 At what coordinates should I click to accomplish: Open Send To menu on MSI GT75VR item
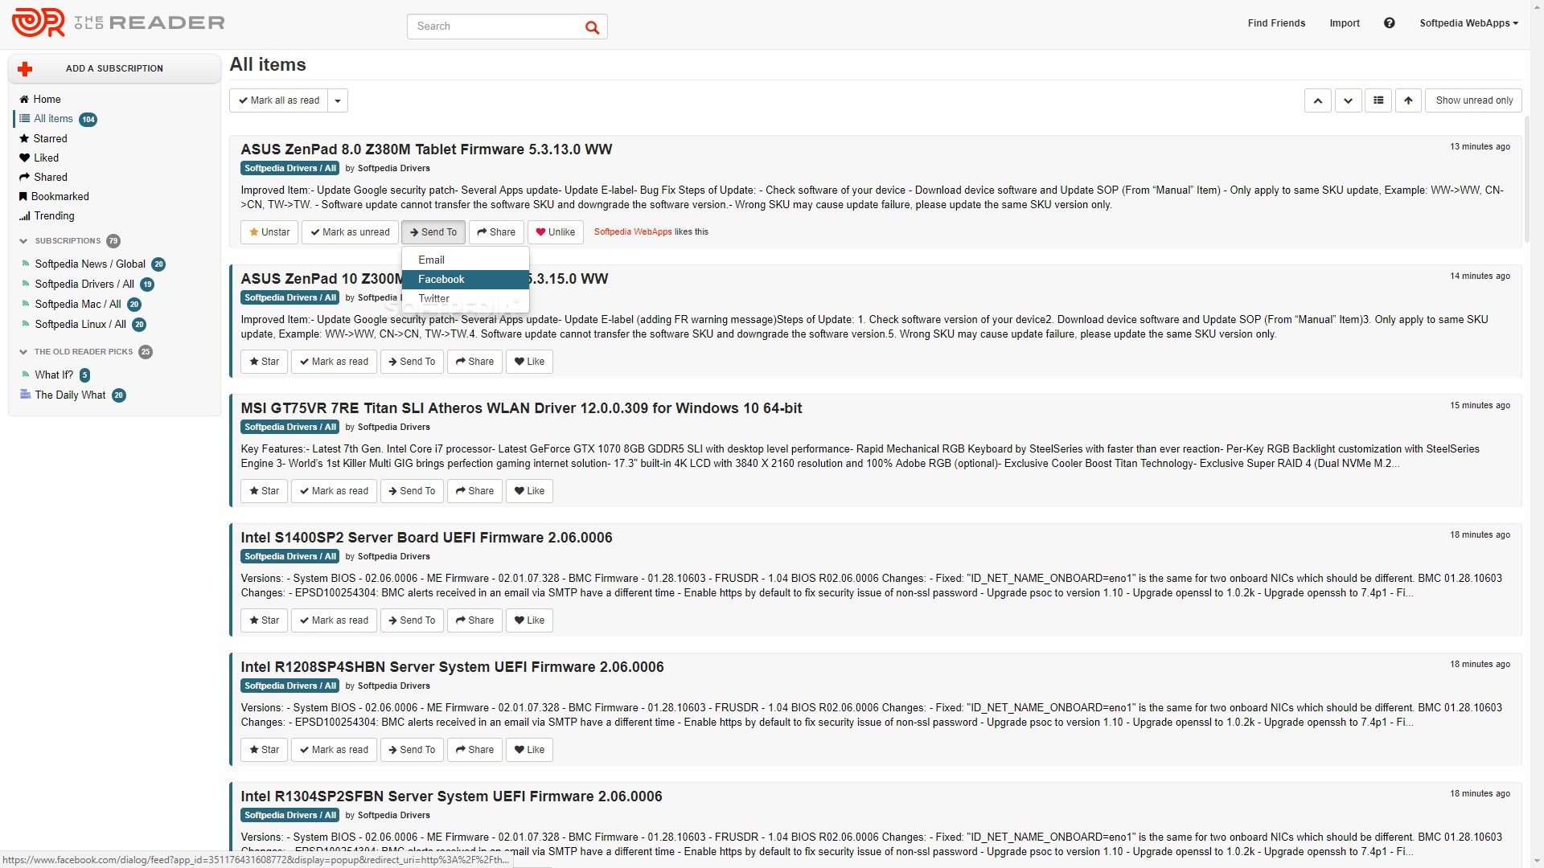point(412,491)
